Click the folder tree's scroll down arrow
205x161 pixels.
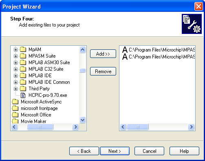tap(83, 120)
